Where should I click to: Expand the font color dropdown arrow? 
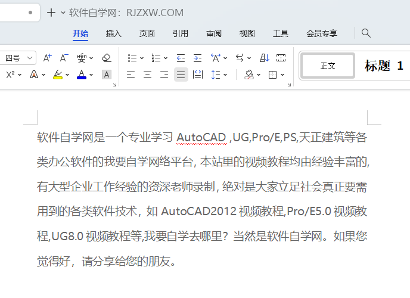91,75
